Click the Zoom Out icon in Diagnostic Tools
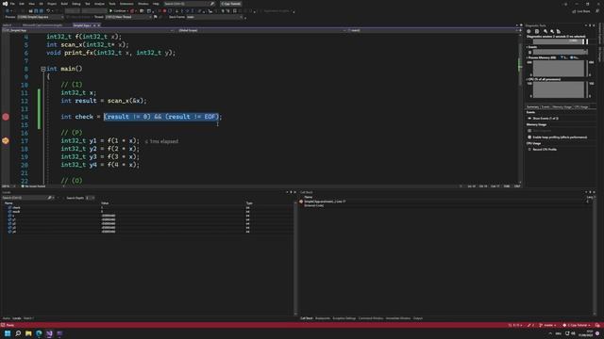Viewport: 604px width, 339px height. point(552,31)
